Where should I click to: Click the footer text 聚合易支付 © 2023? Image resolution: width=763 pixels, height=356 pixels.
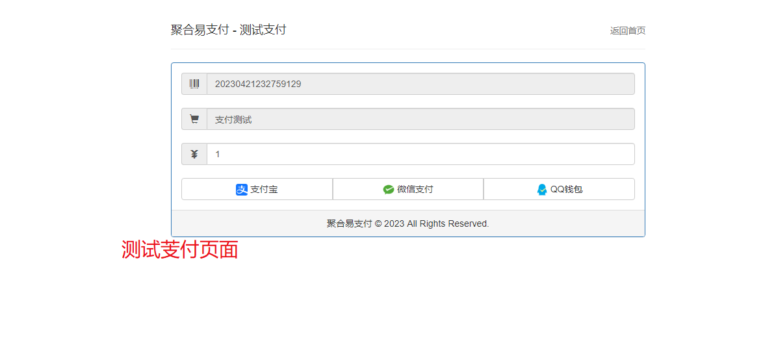pyautogui.click(x=365, y=223)
